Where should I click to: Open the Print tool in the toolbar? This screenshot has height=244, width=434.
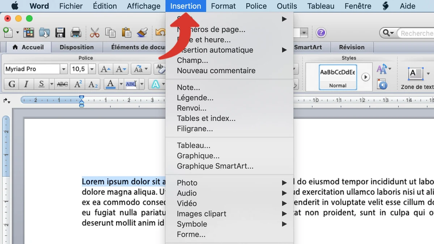(76, 33)
